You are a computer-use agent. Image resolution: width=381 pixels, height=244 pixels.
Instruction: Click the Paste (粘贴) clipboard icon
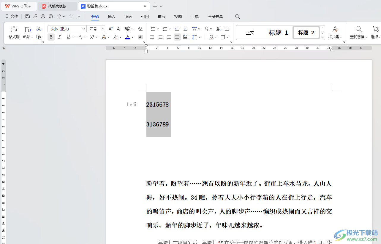pos(28,29)
